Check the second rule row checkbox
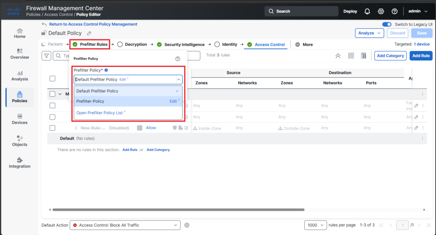Image resolution: width=436 pixels, height=235 pixels. (x=52, y=117)
